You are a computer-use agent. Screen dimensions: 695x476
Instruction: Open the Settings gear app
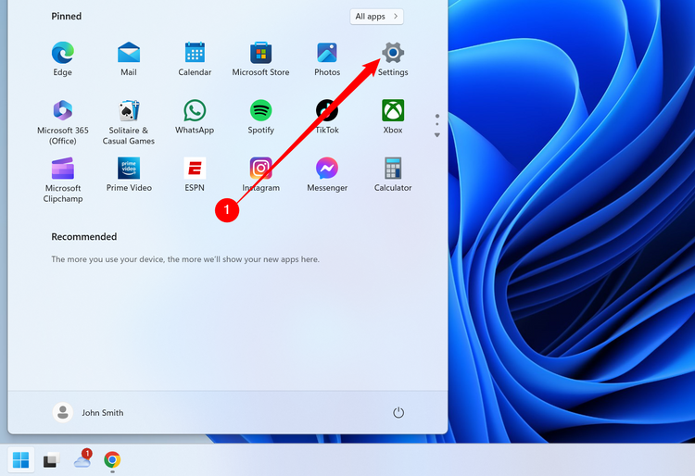click(393, 59)
